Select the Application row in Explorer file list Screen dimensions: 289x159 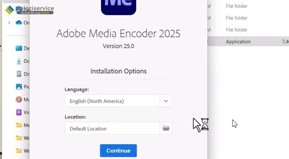pos(248,41)
